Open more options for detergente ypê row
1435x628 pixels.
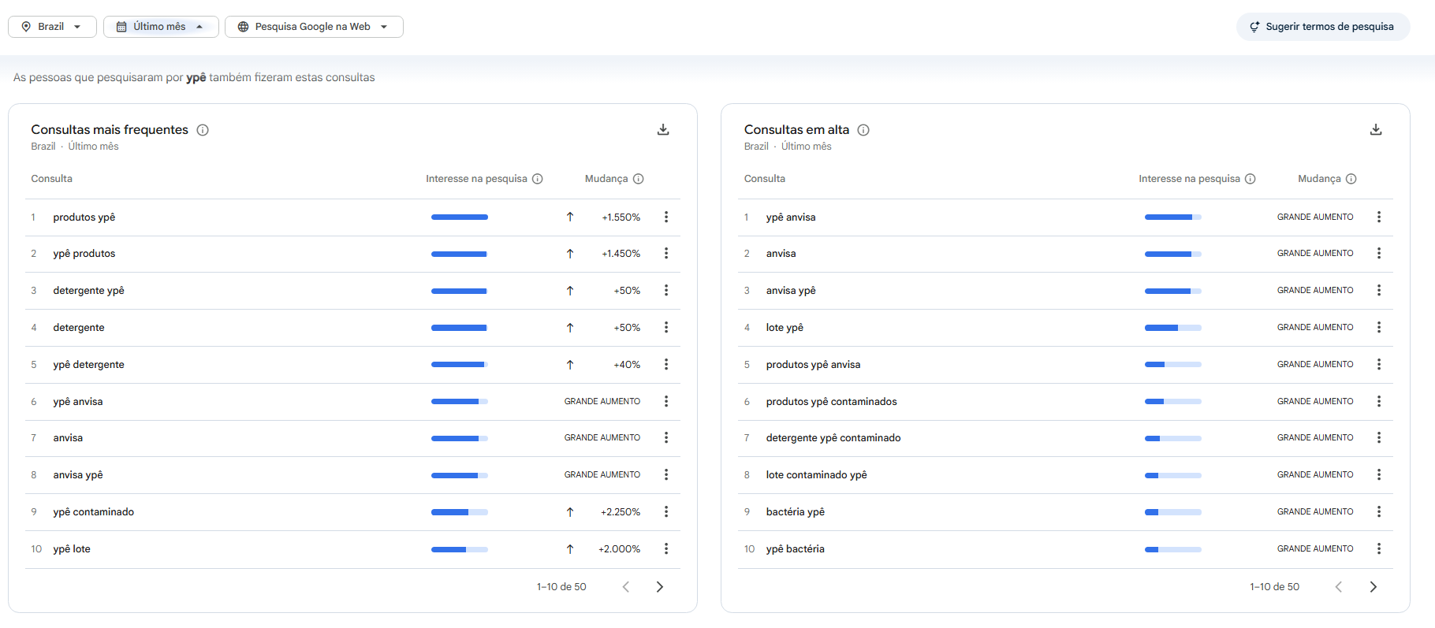tap(666, 290)
